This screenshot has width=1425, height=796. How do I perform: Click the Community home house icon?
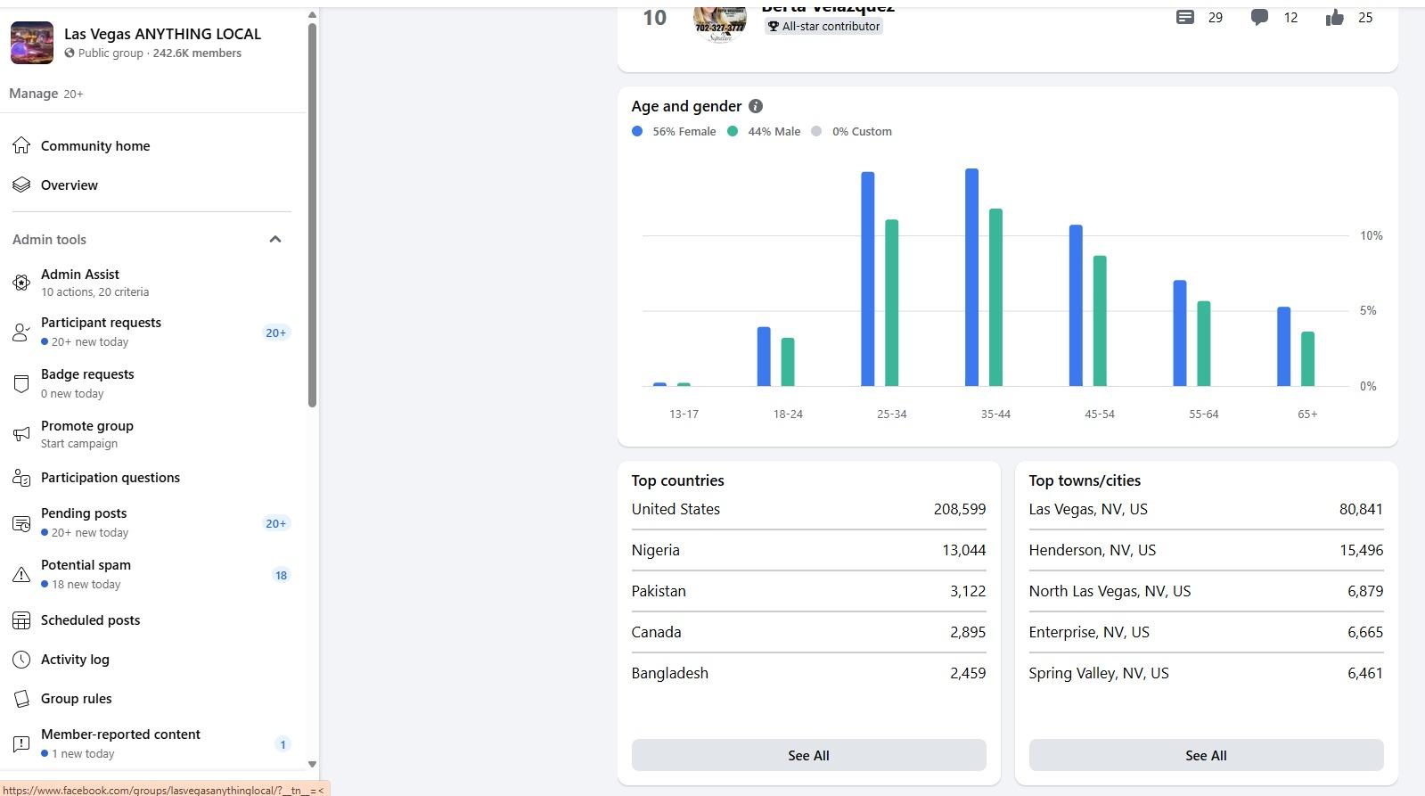(21, 146)
